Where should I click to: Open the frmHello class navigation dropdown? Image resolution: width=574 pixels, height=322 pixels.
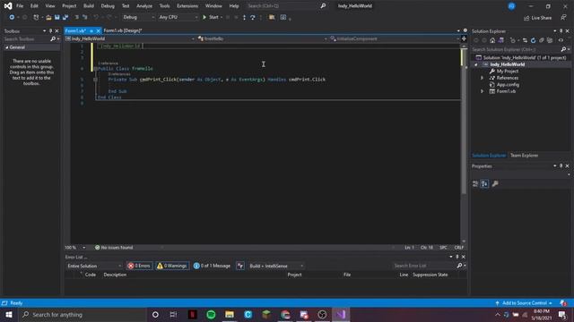pyautogui.click(x=262, y=38)
